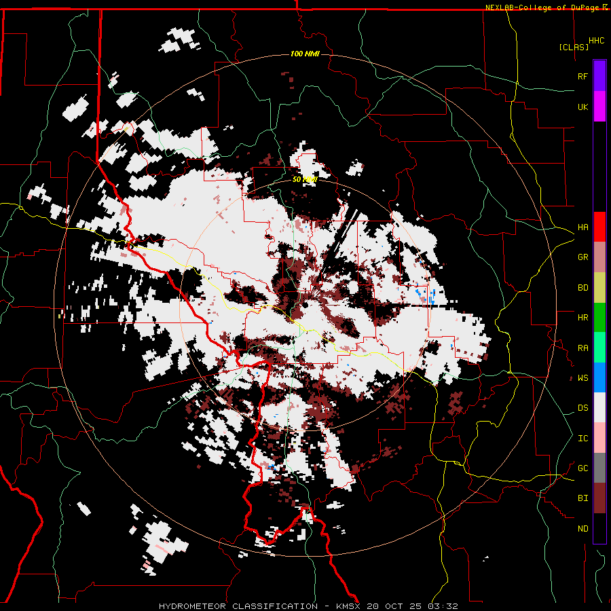
Task: Click the RF purple legend swatch
Action: pyautogui.click(x=599, y=76)
